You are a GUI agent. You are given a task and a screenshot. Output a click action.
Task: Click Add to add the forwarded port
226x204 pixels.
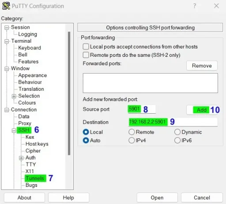point(202,110)
